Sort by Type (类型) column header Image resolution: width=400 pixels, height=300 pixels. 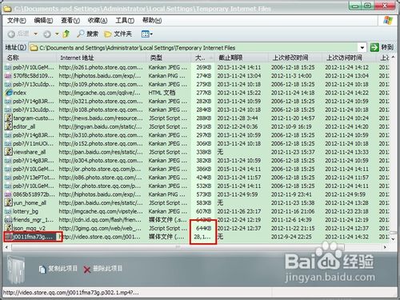(x=169, y=58)
